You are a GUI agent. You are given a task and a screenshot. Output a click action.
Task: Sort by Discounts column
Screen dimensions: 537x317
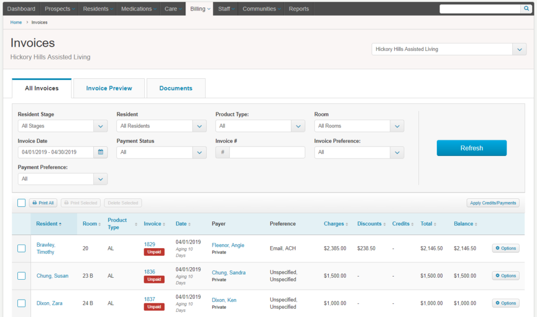point(371,224)
